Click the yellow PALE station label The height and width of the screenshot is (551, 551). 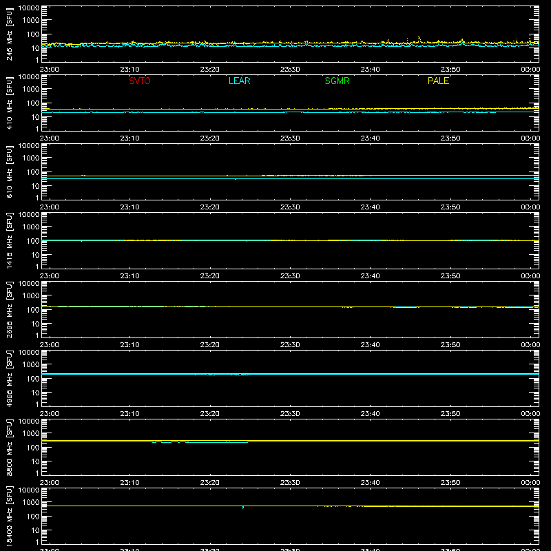click(x=438, y=81)
